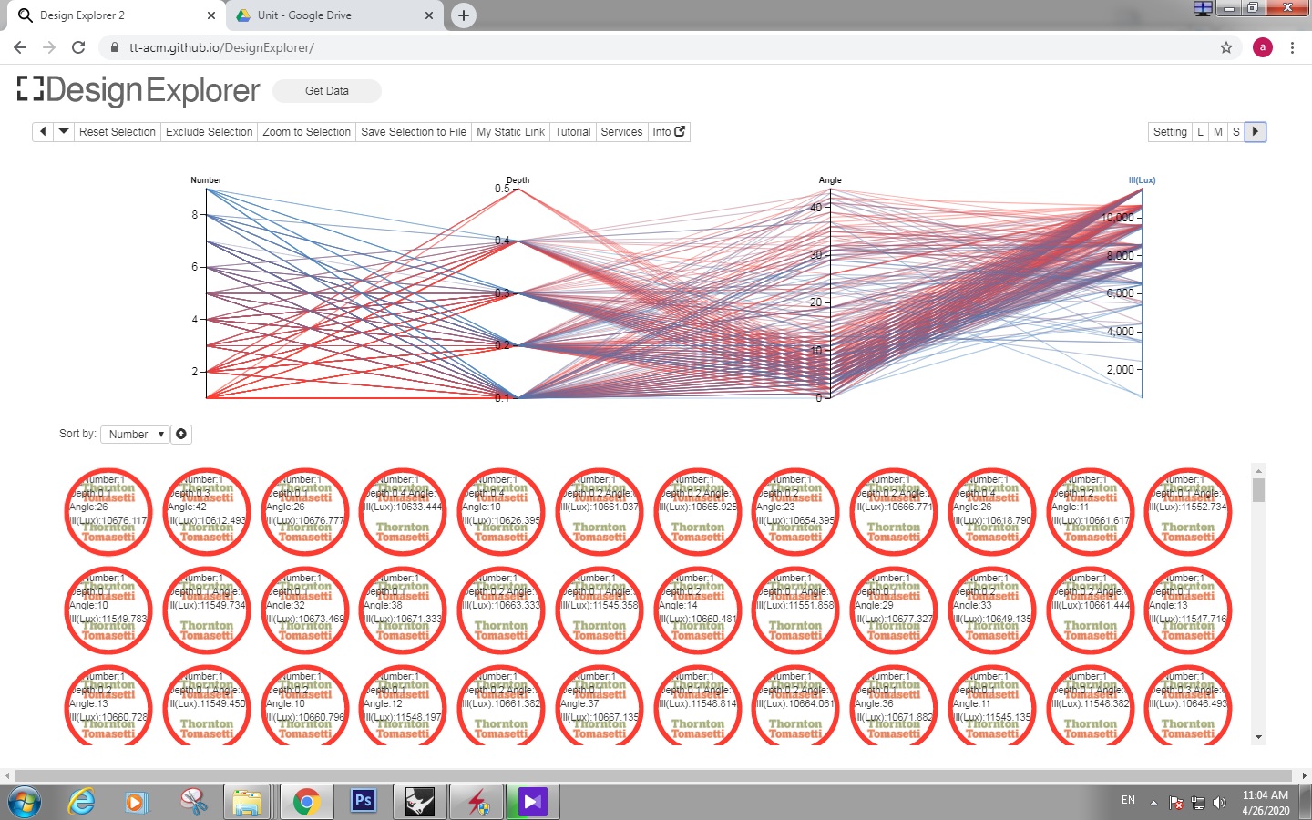
Task: Click the Number axis label
Action: pyautogui.click(x=206, y=180)
